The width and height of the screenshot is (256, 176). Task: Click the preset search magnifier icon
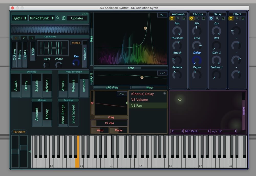[58, 18]
